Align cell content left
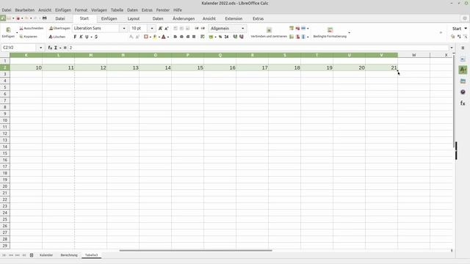Viewport: 470px width, 264px height. pos(176,37)
